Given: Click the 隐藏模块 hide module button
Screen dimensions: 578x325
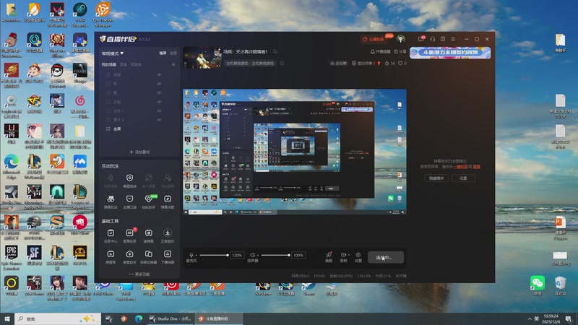Looking at the screenshot, I should pos(436,178).
